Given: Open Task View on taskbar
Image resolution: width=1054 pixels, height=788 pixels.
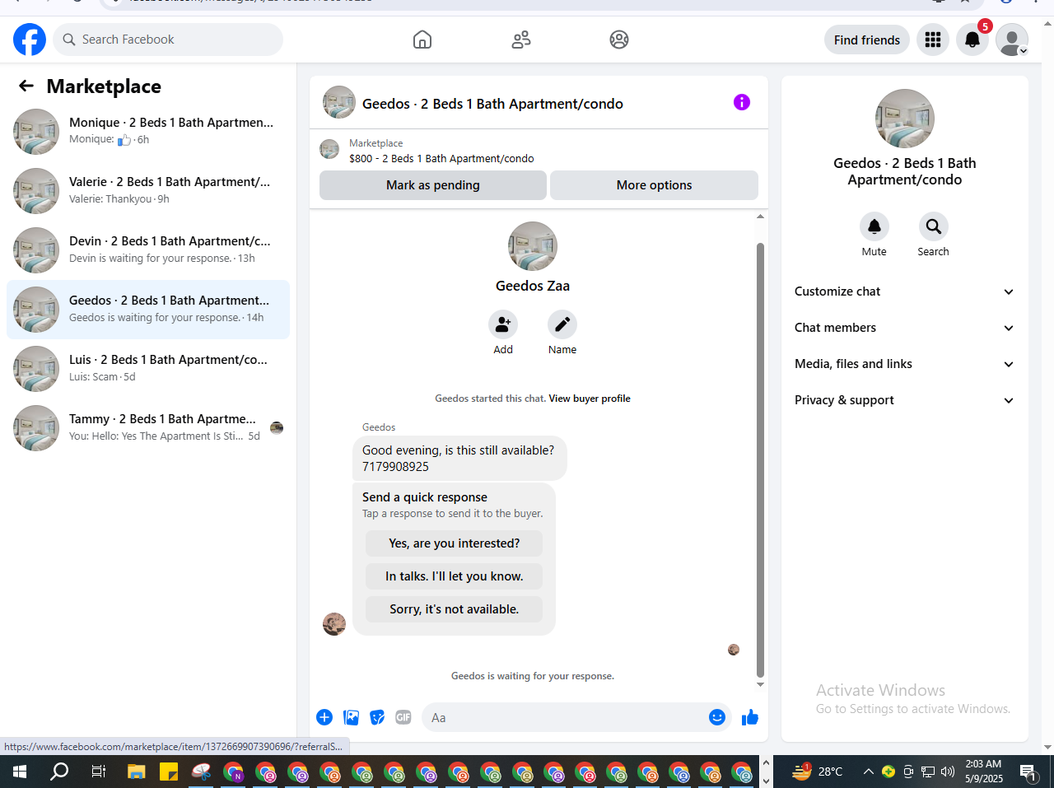Looking at the screenshot, I should click(98, 772).
